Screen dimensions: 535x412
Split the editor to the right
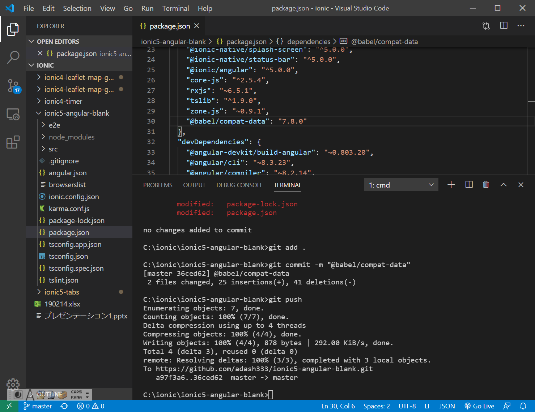[504, 26]
